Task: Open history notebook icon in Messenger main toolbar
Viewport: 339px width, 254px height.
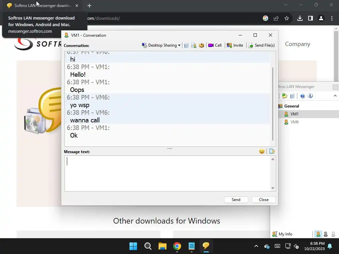Action: (x=292, y=96)
